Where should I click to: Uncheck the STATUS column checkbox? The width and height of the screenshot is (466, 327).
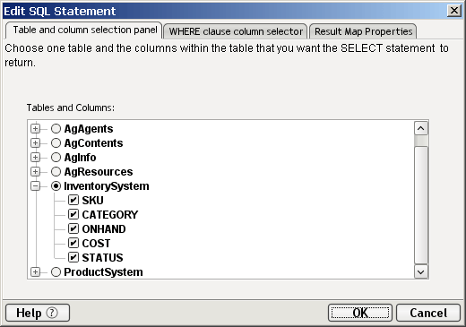(x=73, y=257)
